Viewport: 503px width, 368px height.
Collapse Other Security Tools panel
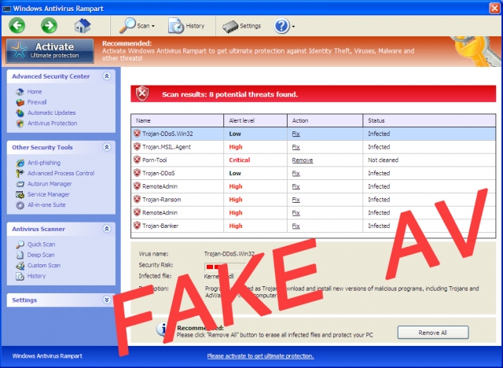pos(107,147)
